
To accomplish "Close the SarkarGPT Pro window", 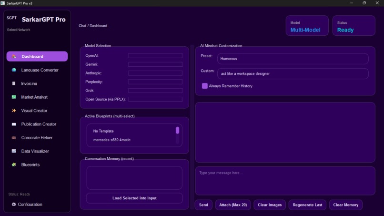I will pyautogui.click(x=377, y=3).
